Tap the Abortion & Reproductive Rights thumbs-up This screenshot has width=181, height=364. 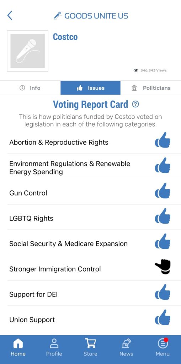point(163,140)
